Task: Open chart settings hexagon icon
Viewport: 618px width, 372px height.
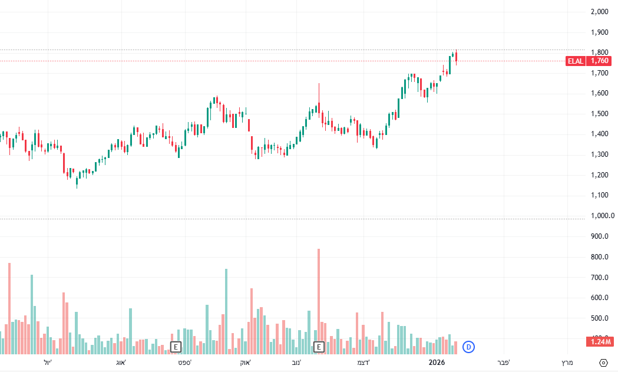Action: tap(603, 363)
